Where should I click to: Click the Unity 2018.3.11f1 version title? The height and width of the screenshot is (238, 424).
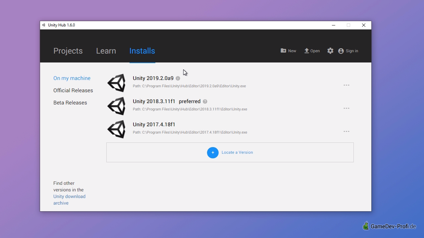(154, 101)
